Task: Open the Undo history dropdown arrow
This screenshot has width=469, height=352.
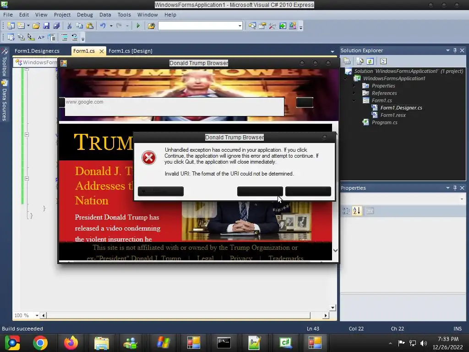Action: pos(111,26)
